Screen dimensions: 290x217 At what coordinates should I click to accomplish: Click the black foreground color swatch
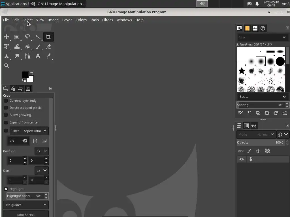25,75
